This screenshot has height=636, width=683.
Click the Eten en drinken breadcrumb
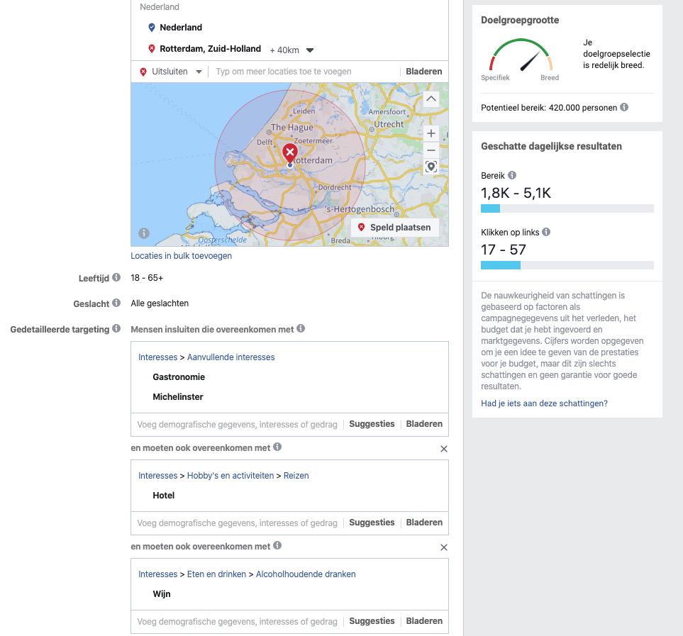click(216, 574)
